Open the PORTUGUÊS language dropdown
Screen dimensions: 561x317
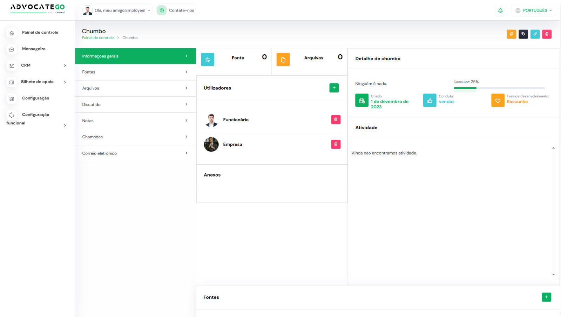pos(533,11)
